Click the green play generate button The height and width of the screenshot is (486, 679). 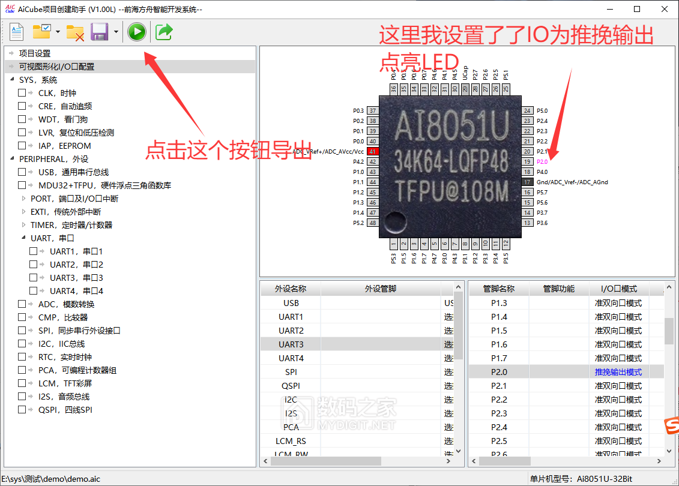point(137,32)
